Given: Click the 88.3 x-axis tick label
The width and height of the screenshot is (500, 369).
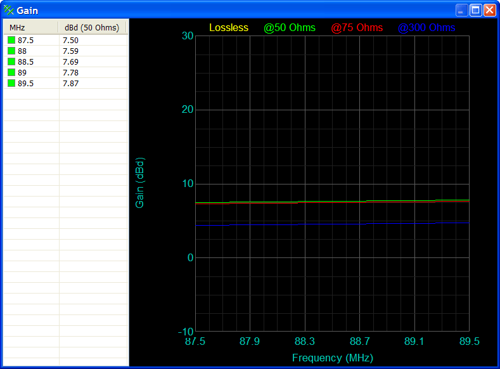Looking at the screenshot, I should pyautogui.click(x=305, y=341).
